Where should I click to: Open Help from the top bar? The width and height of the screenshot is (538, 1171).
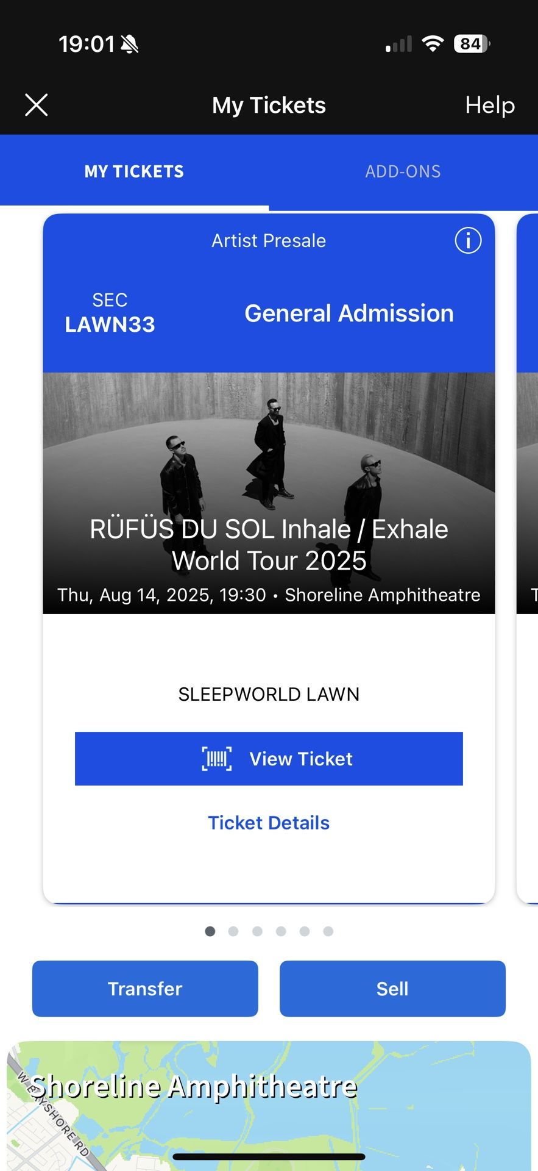pos(489,105)
